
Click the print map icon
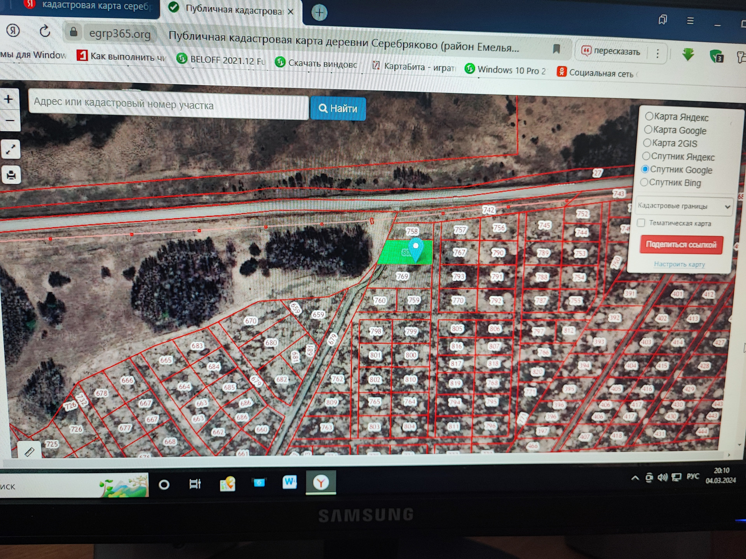point(11,175)
